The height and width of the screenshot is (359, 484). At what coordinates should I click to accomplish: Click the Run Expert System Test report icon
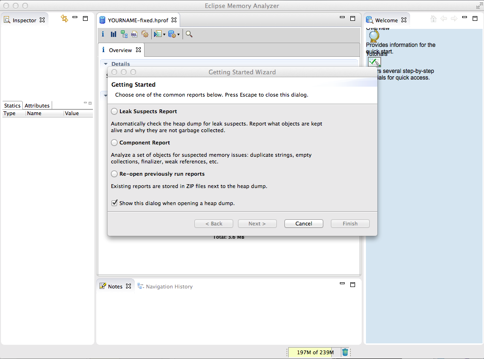[158, 34]
